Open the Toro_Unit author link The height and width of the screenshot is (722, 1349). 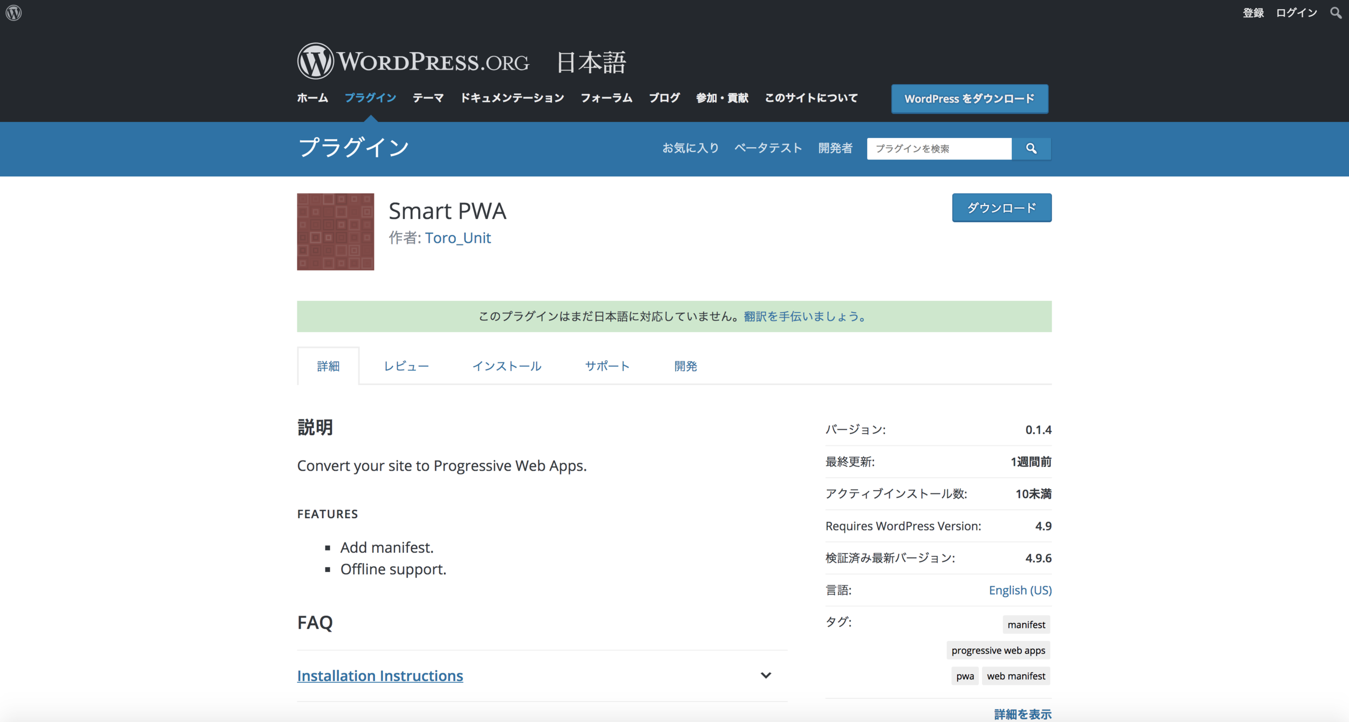tap(458, 238)
